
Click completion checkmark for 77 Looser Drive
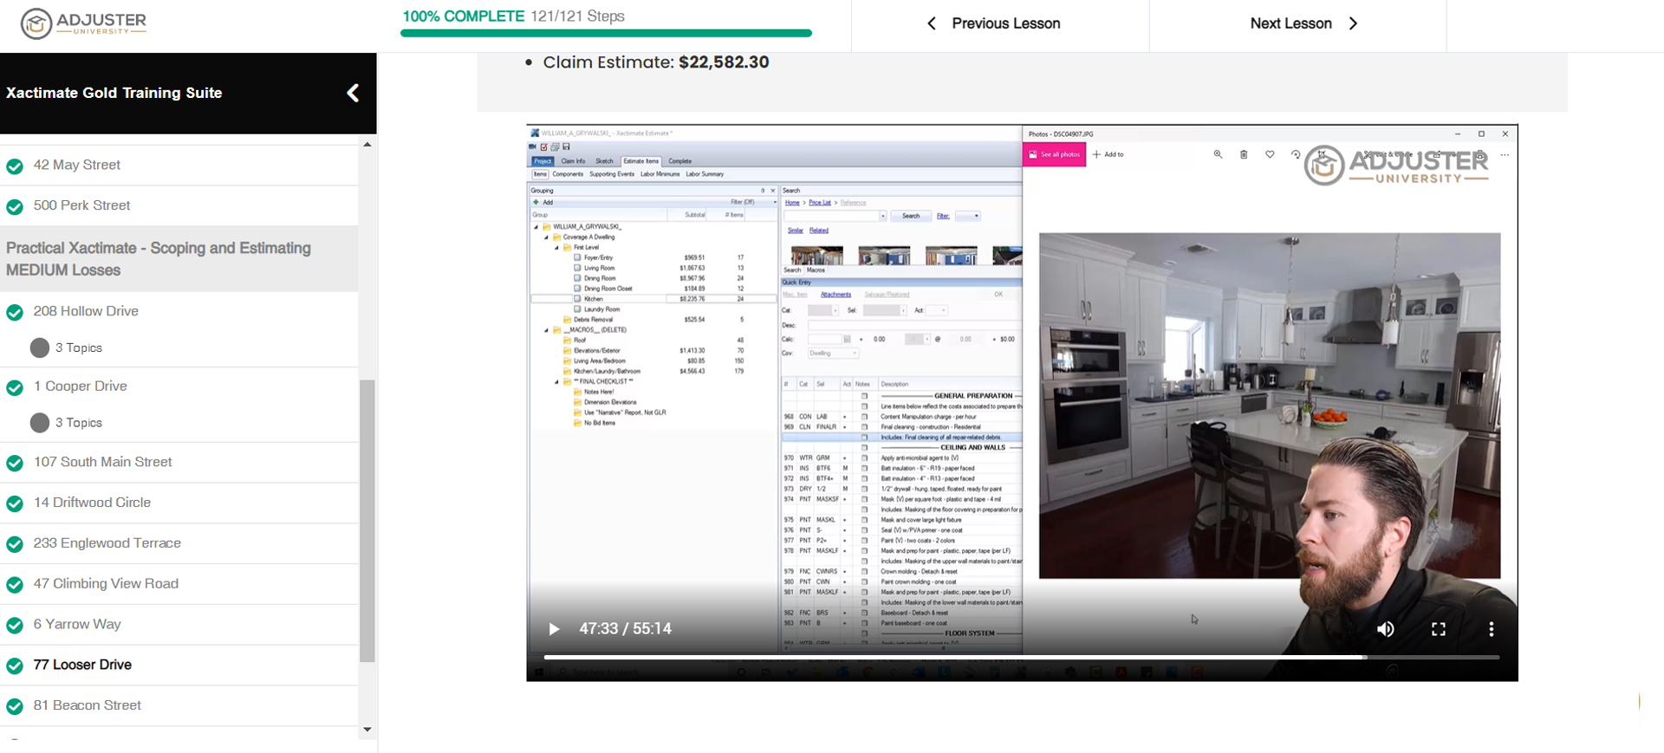[15, 665]
